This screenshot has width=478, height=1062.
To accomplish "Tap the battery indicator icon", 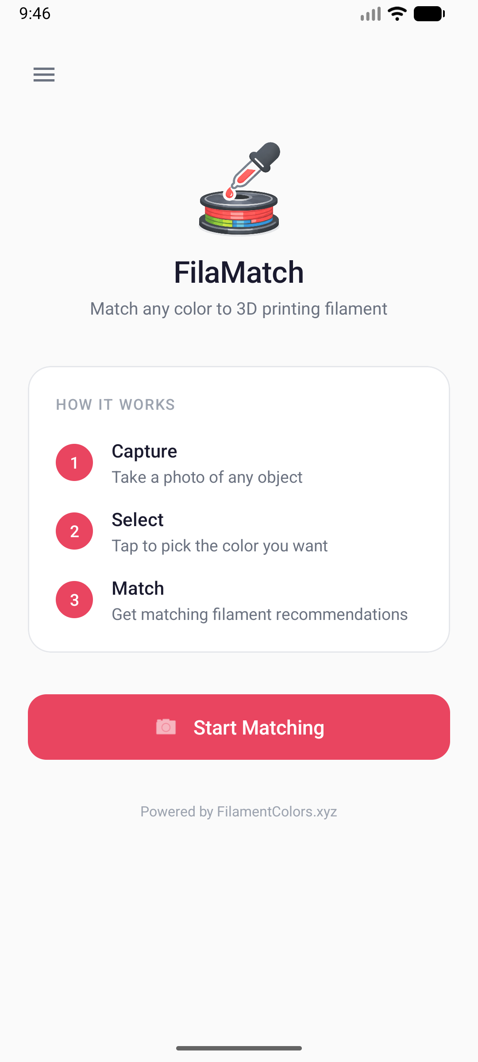I will pos(428,13).
